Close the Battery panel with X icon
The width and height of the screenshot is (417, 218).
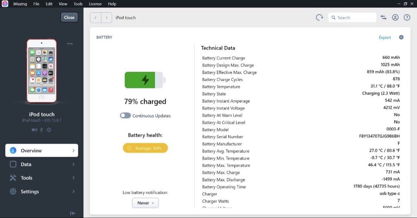401,37
